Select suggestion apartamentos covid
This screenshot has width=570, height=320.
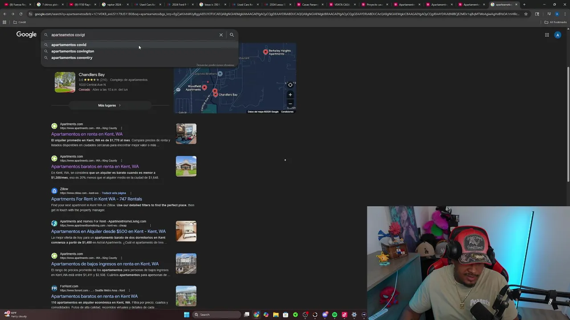tap(140, 45)
